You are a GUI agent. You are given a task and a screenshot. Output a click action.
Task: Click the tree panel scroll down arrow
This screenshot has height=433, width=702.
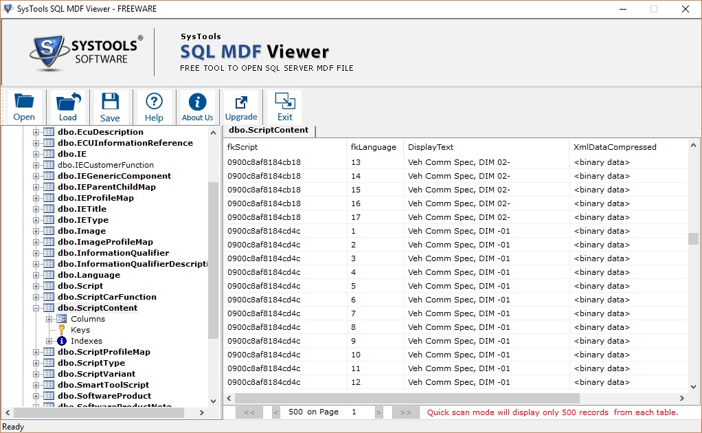pos(213,401)
